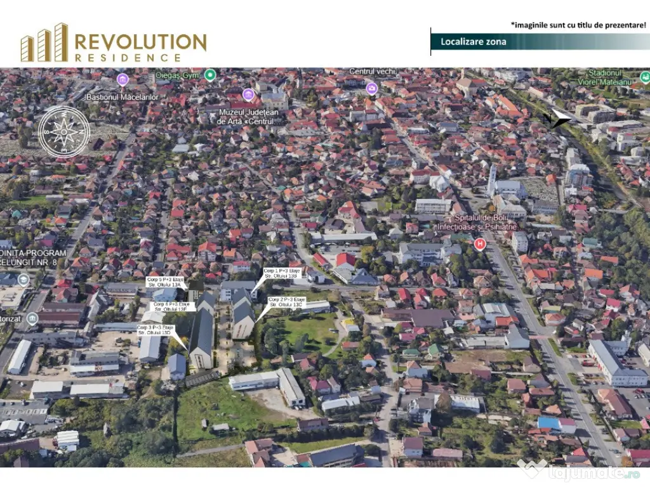The height and width of the screenshot is (487, 650).
Task: Select the Corp 2 Str. Oltului 13C callout
Action: pos(286,302)
